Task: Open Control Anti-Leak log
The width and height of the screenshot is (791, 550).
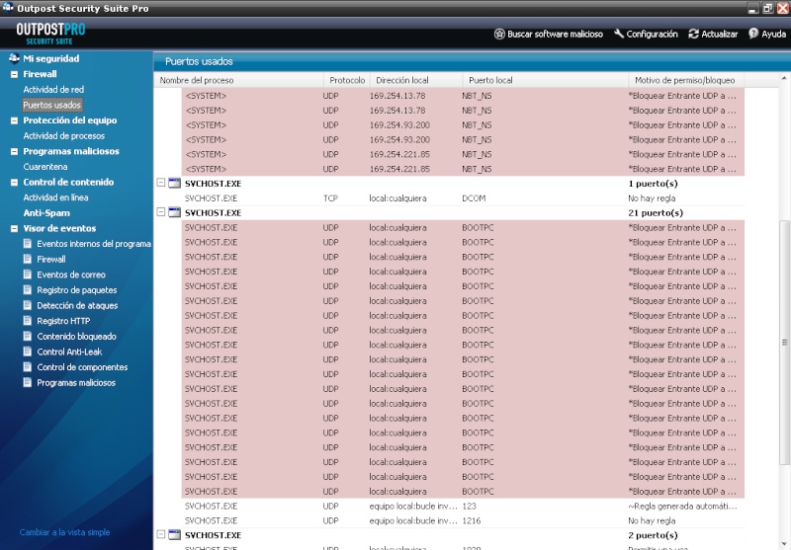Action: [x=69, y=352]
